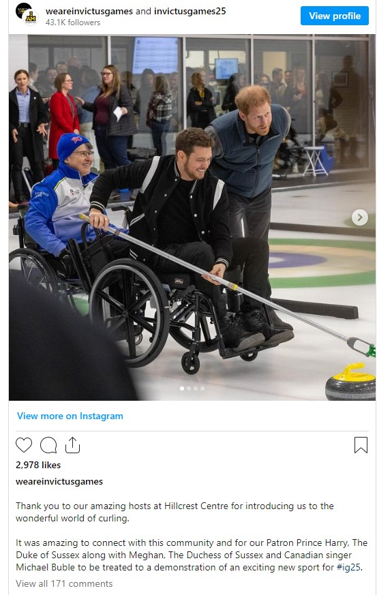Open the curling photo in the post
377x595 pixels.
point(192,217)
